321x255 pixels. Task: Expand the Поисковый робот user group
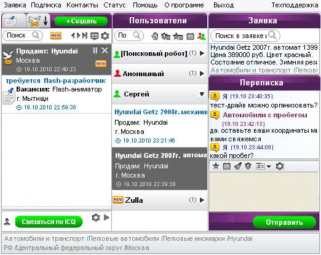point(202,53)
